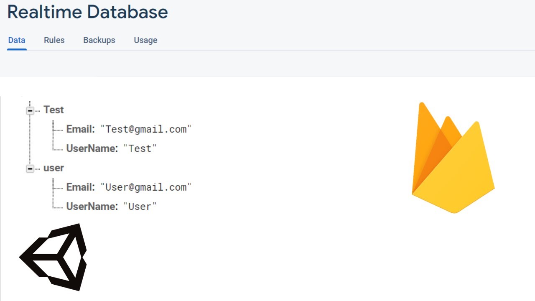The image size is (535, 301).
Task: Edit the "Test" UserName value
Action: (140, 148)
